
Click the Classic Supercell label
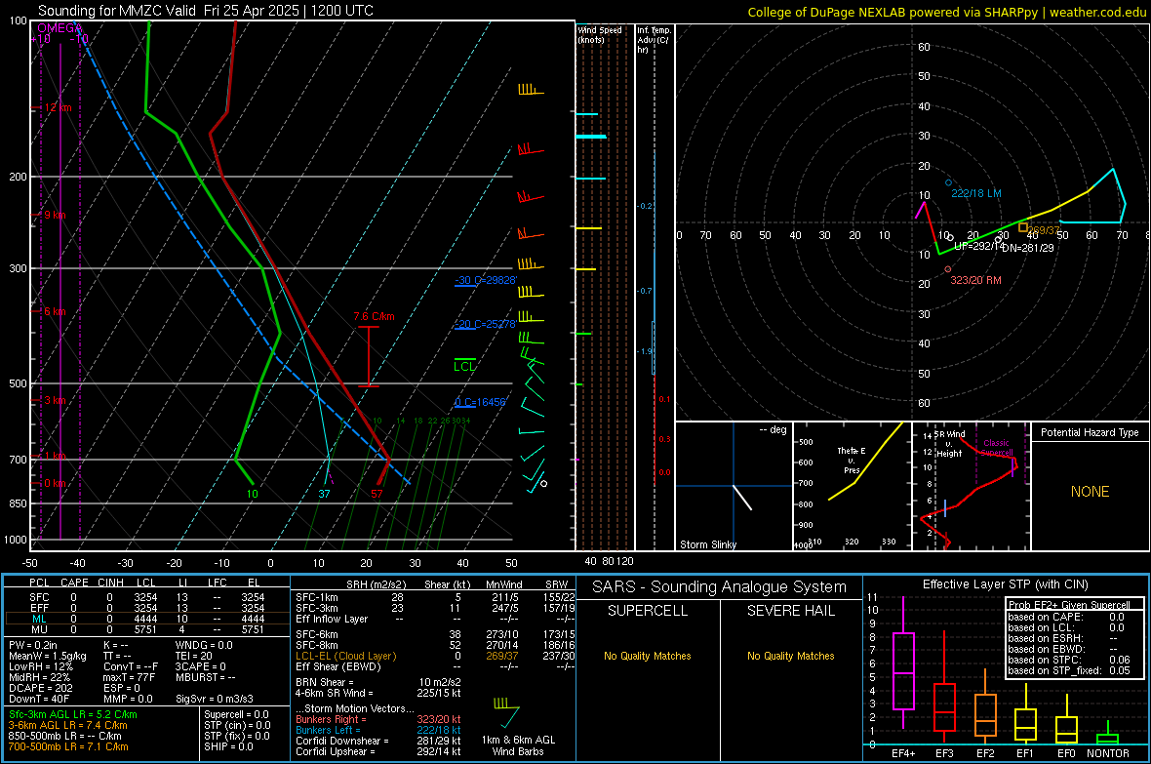coord(997,448)
